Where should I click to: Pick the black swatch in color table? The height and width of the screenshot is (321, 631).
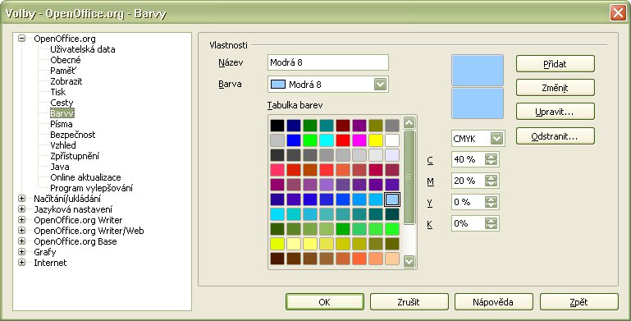(277, 126)
